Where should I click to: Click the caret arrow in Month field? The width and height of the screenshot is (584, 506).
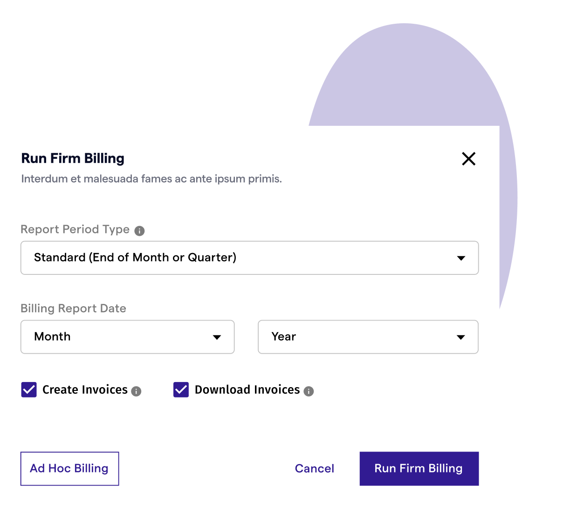pyautogui.click(x=217, y=337)
